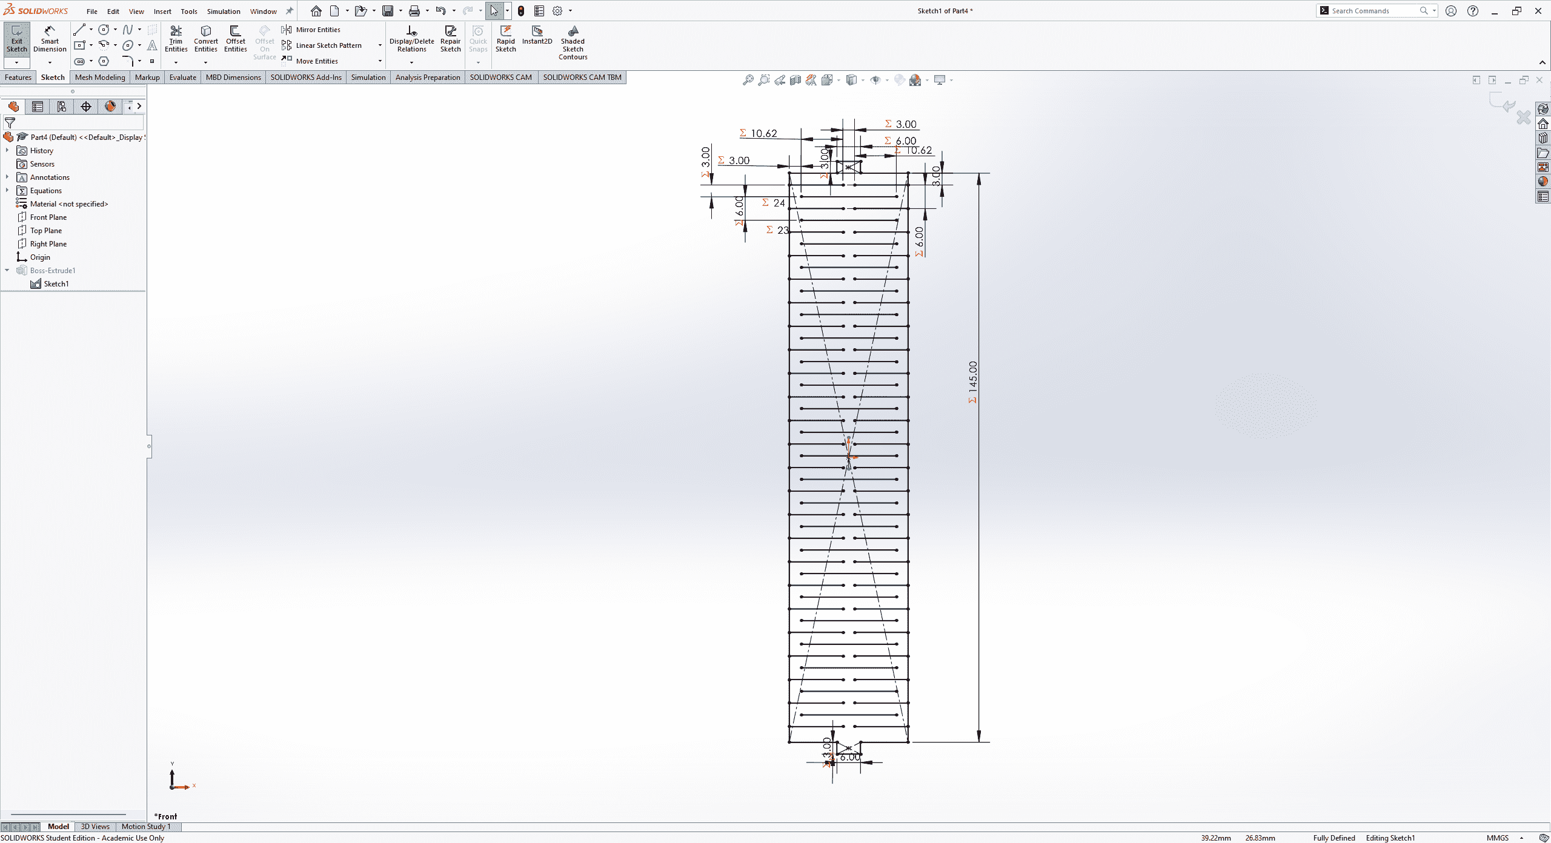Open the SOLIDWORKS Add-Ins tab
Image resolution: width=1551 pixels, height=843 pixels.
pos(306,77)
